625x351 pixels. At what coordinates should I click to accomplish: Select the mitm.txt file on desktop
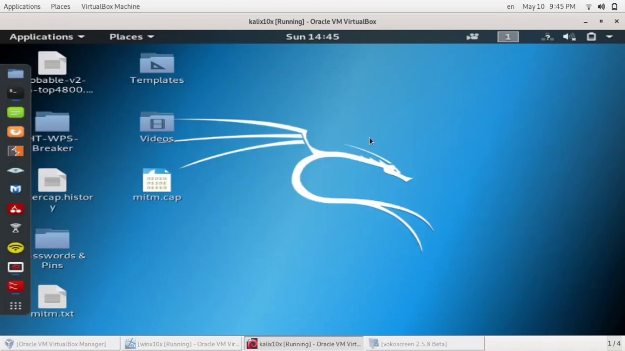coord(52,302)
